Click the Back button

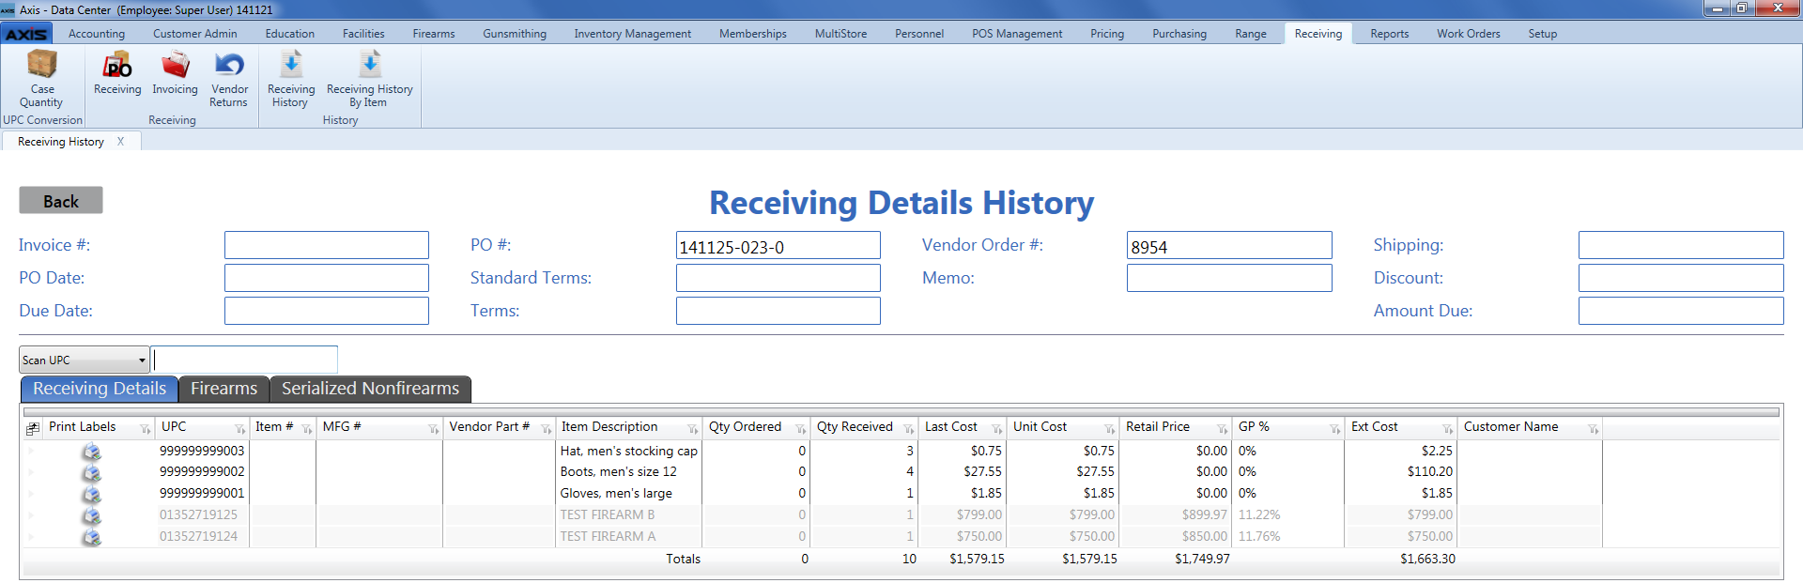[x=61, y=201]
